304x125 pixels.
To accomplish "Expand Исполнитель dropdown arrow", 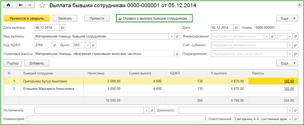I will pyautogui.click(x=147, y=110).
